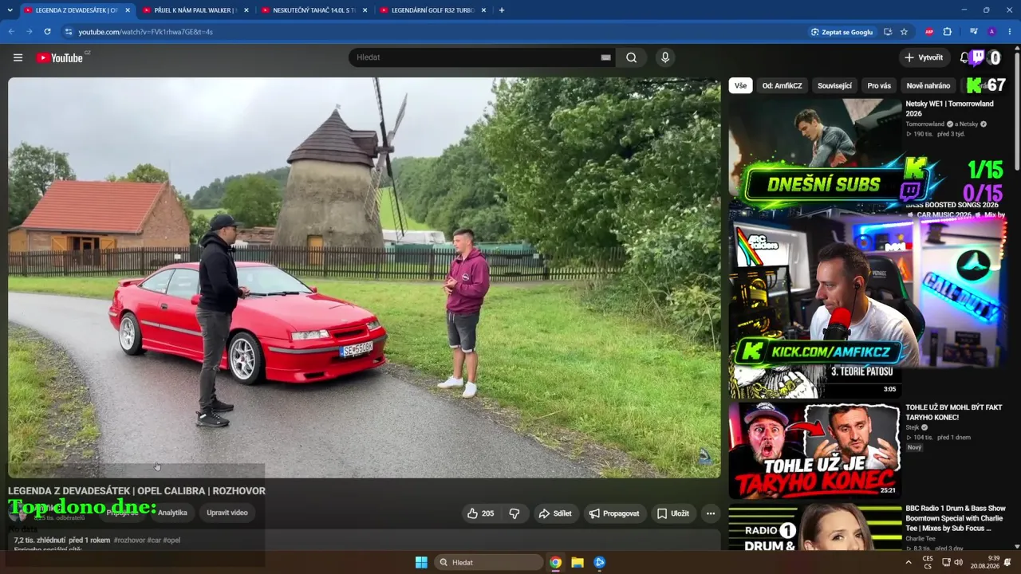Click the #rozhovor hashtag link
The image size is (1021, 574).
(129, 540)
